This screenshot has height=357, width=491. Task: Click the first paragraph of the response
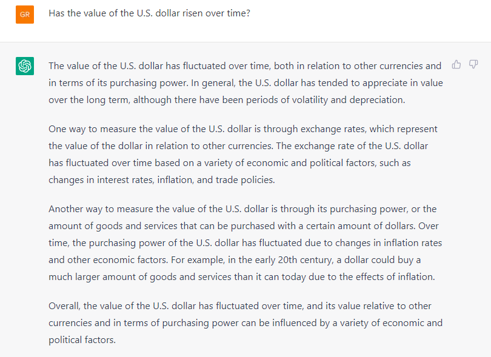pyautogui.click(x=246, y=83)
